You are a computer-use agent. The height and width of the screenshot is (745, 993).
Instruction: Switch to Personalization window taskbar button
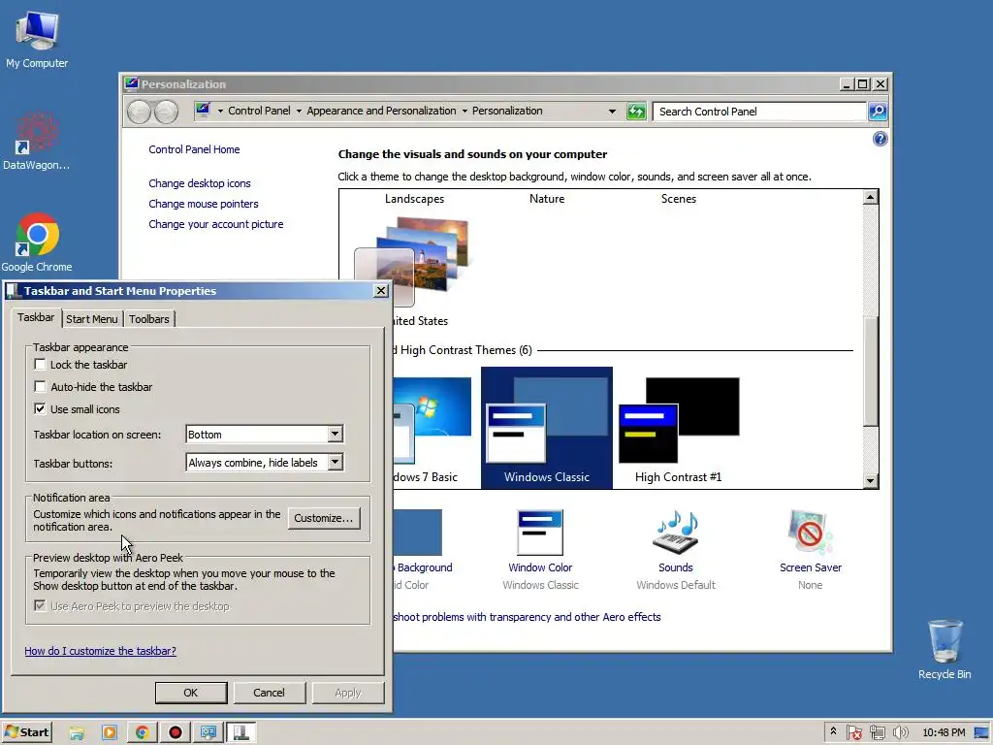(x=208, y=733)
